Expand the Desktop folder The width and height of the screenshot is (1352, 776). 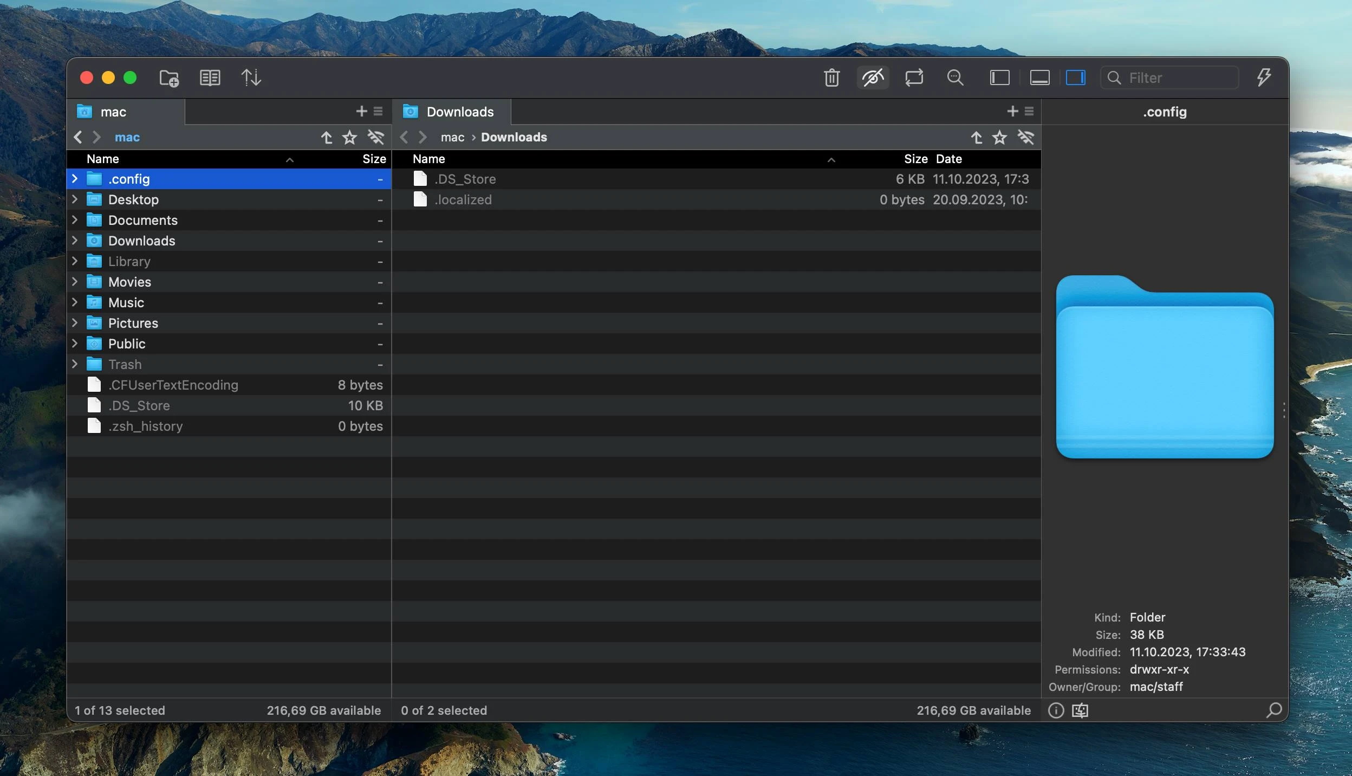pos(75,199)
